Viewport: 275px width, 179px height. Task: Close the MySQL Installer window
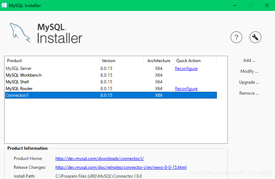click(267, 5)
